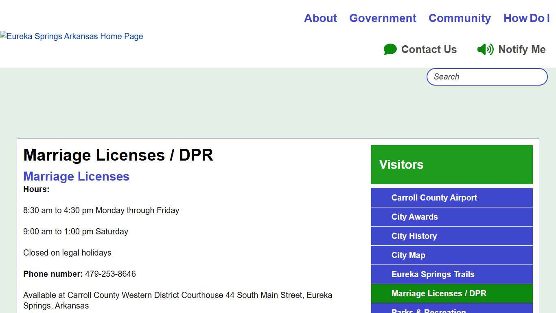556x313 pixels.
Task: Open the City Awards page
Action: (x=414, y=217)
